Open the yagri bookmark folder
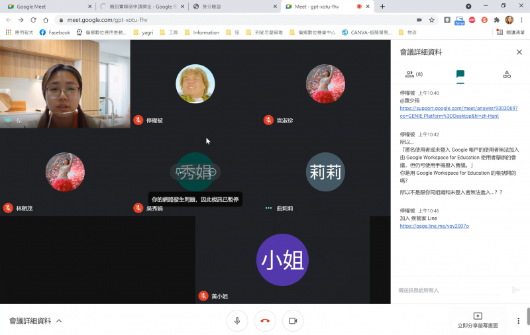Image resolution: width=530 pixels, height=335 pixels. pos(143,32)
